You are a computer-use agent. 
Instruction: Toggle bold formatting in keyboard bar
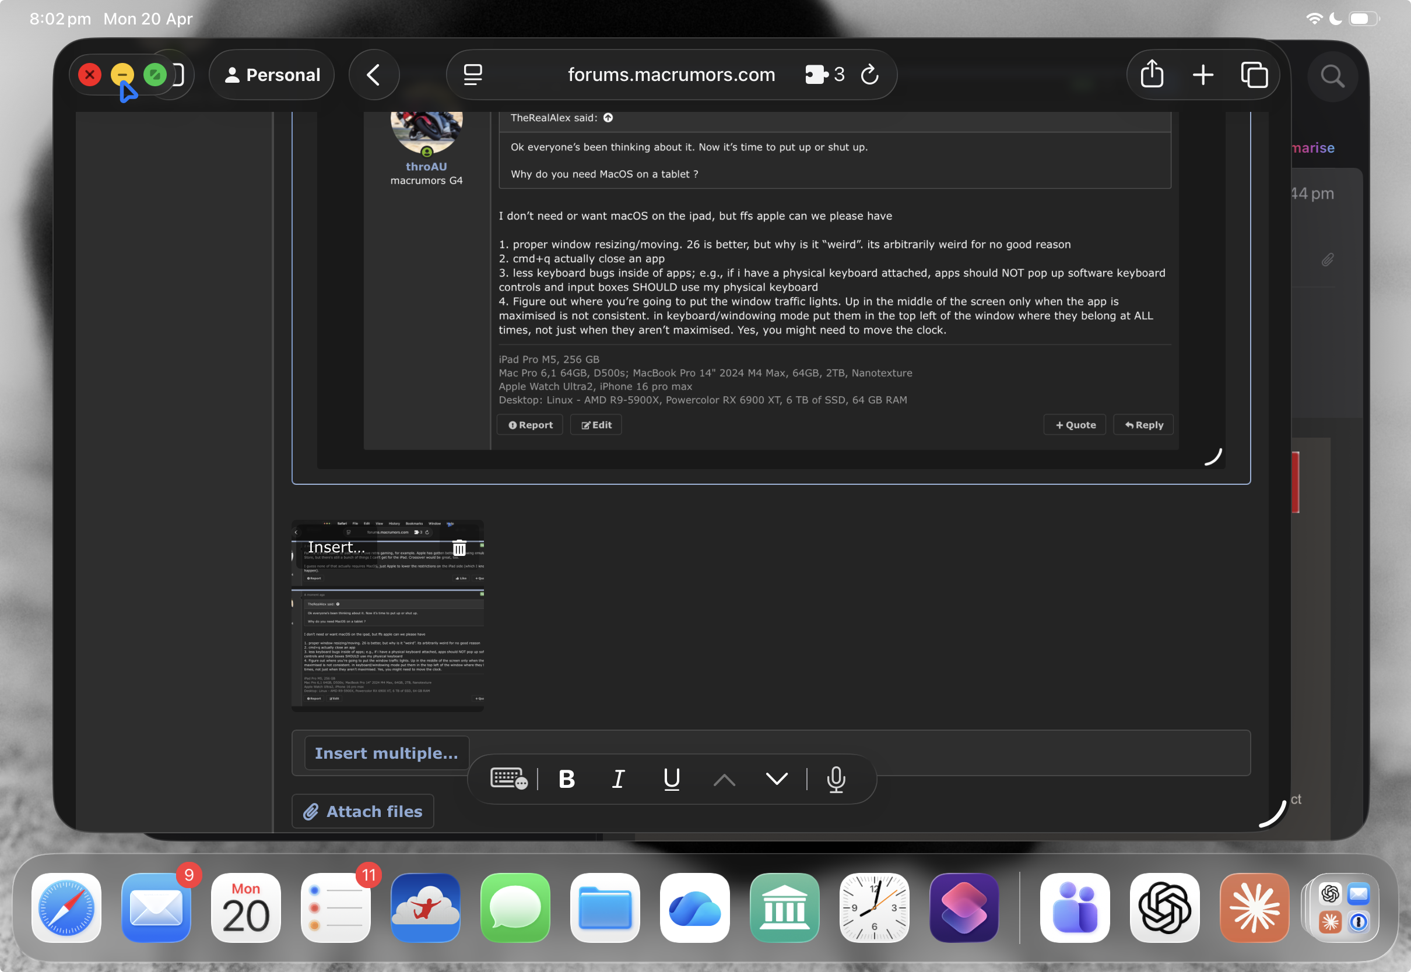coord(567,779)
